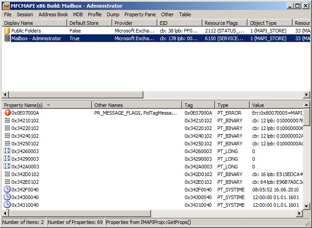Click the binary icon for 0x34240102
Screen dimensions: 312x228
click(7, 136)
